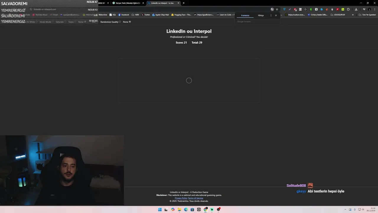Open the Chrome profile avatar

369,9
